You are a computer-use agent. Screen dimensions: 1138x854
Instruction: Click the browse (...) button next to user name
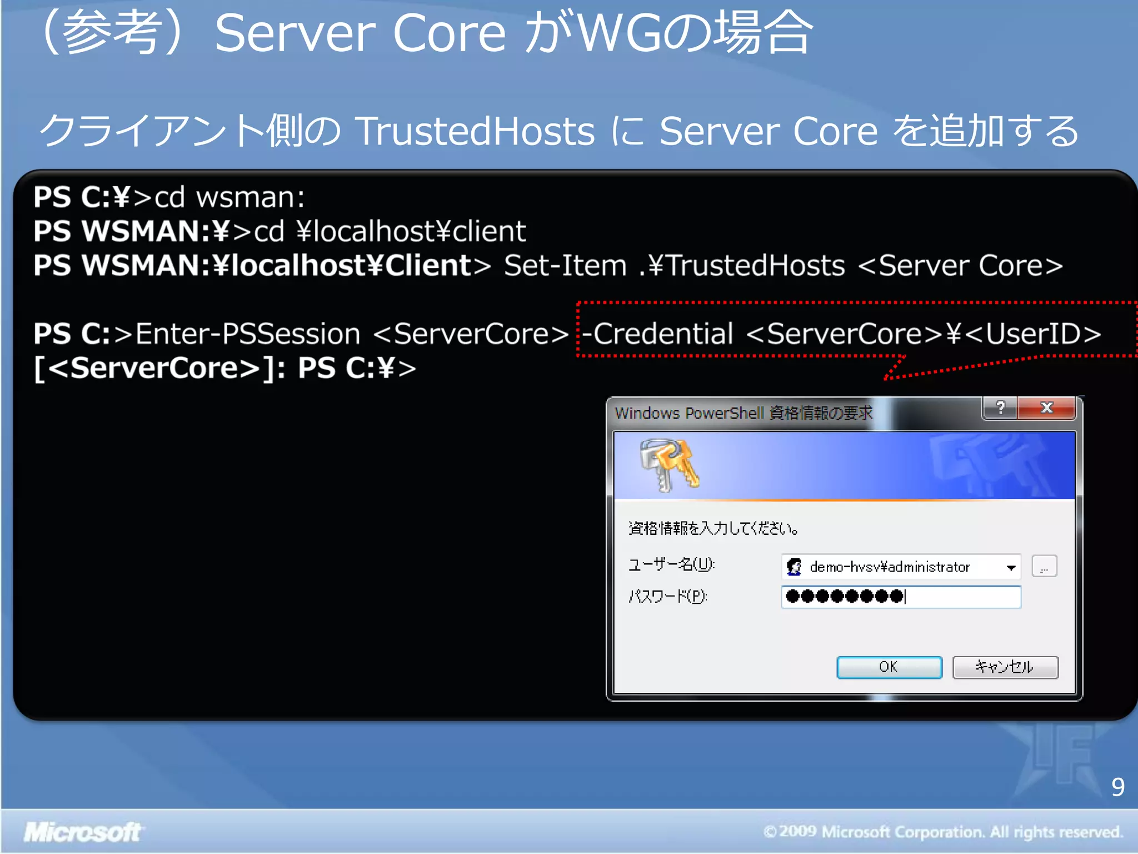coord(1044,567)
